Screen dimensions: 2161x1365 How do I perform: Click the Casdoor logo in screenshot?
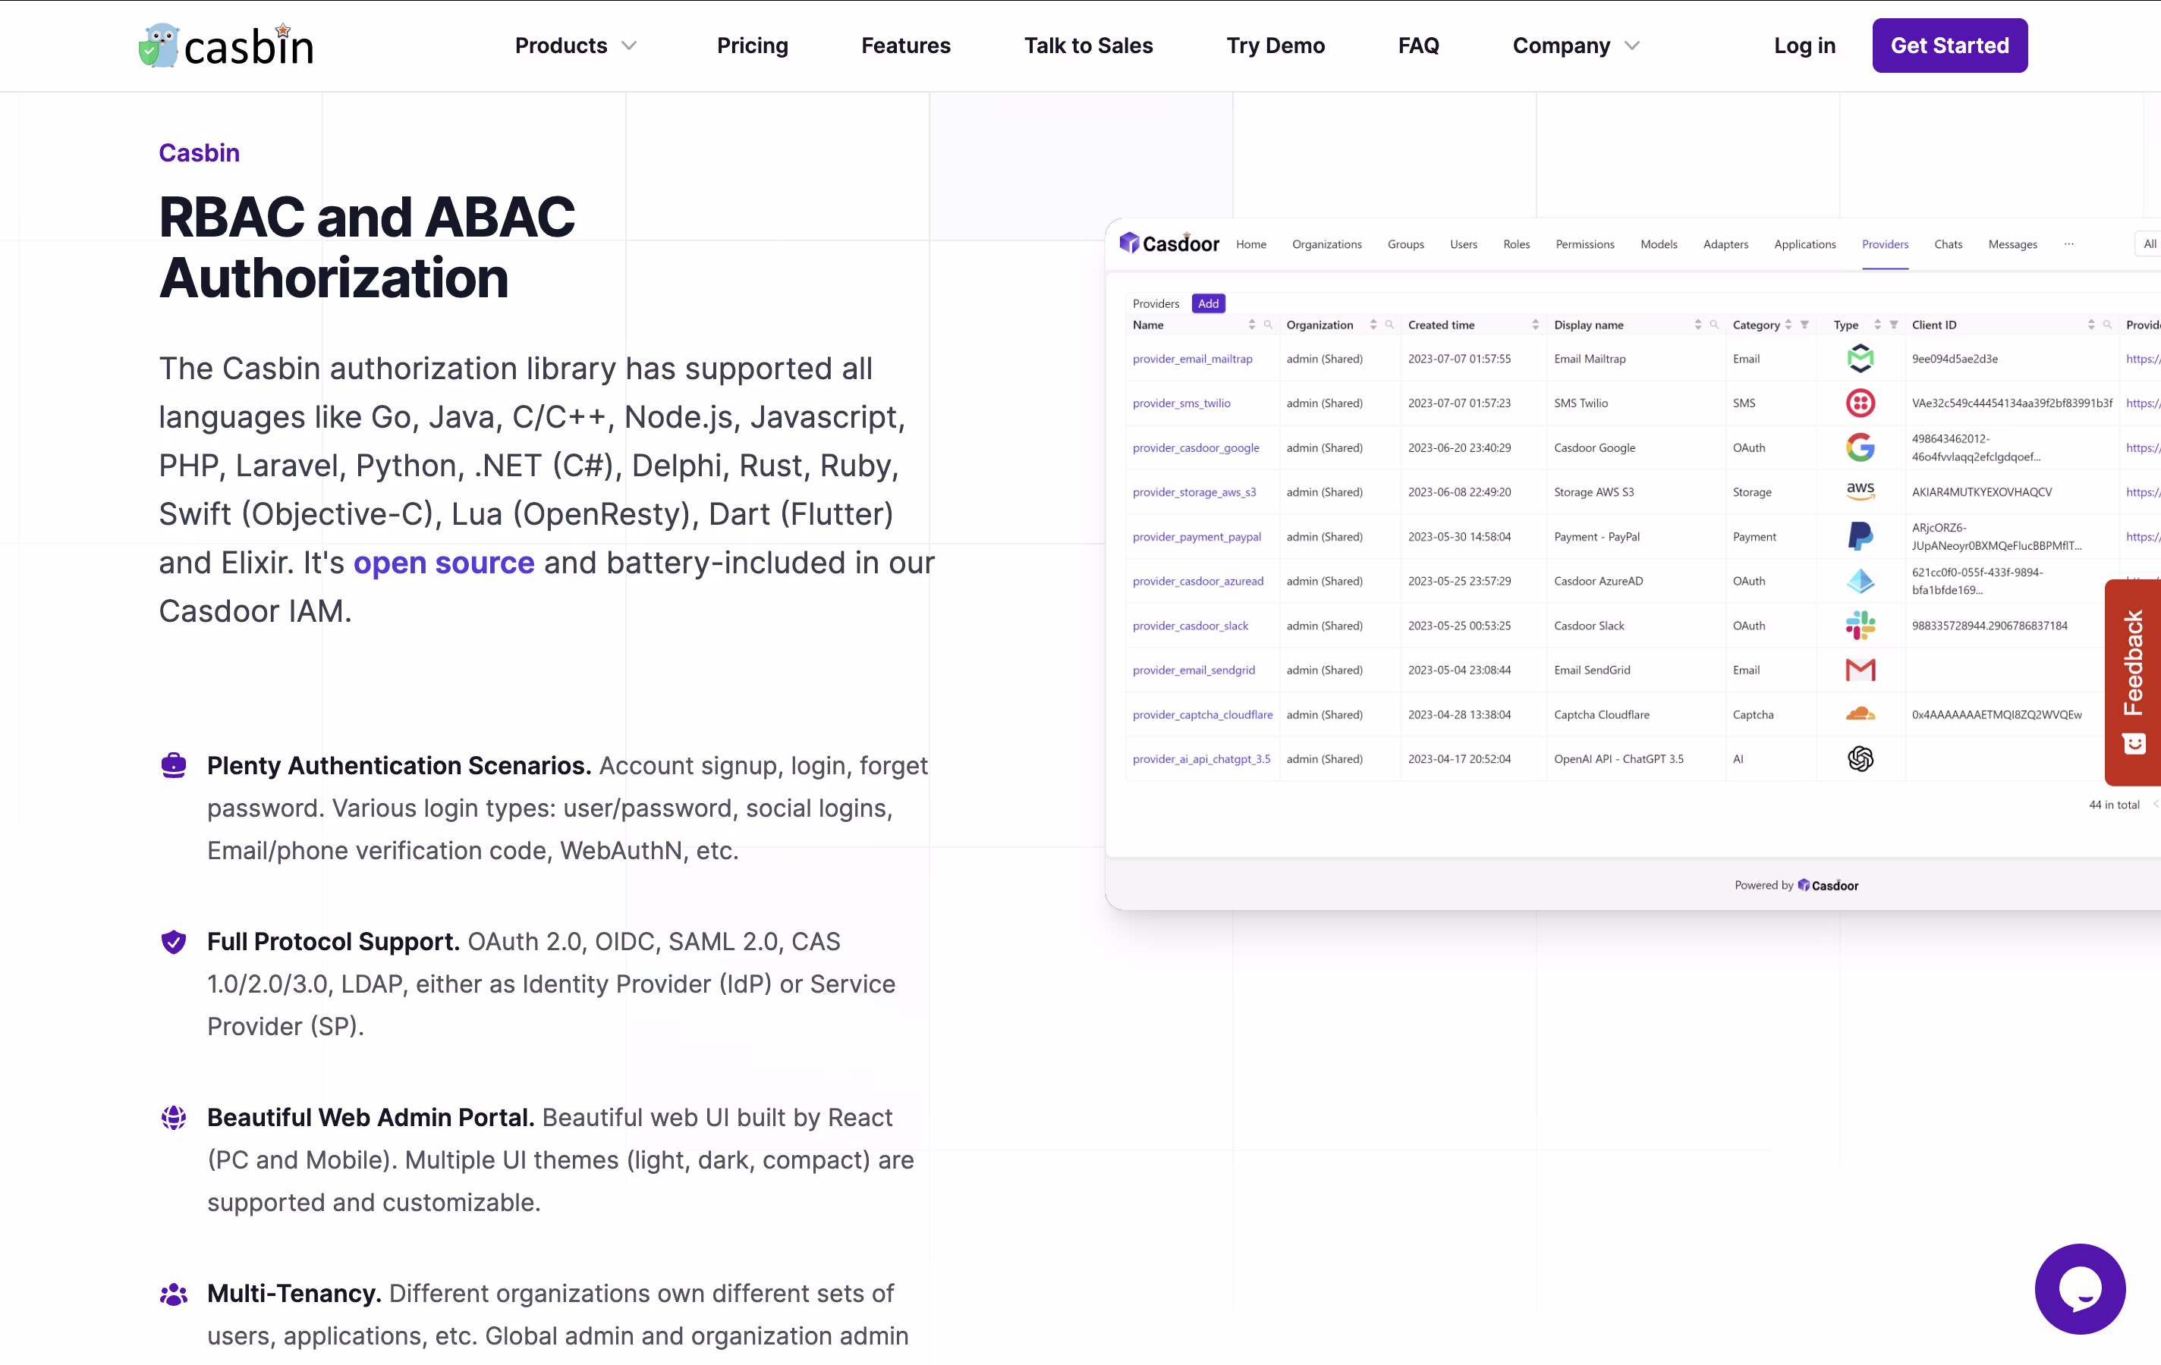click(1169, 244)
